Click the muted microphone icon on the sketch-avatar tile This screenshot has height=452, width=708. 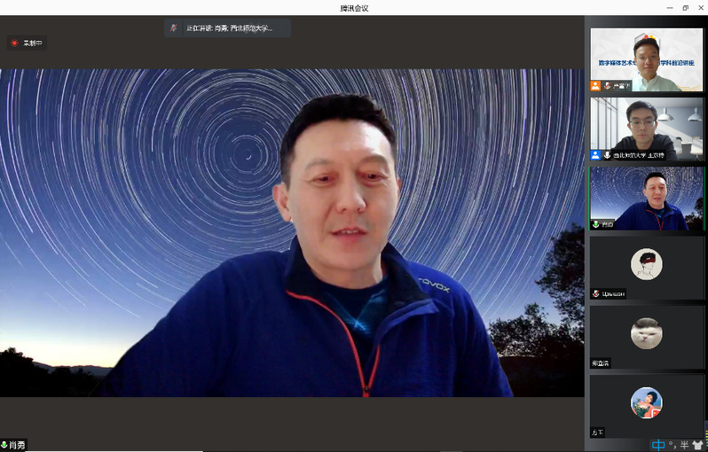tap(595, 293)
